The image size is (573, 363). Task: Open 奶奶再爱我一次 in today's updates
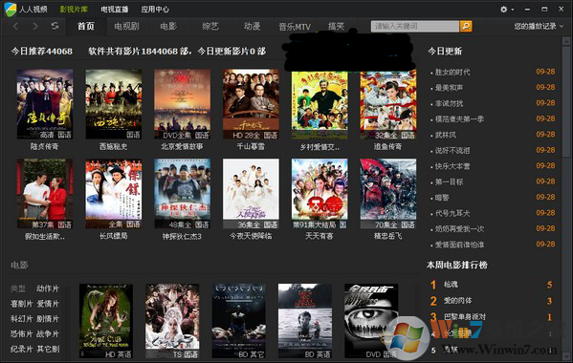(459, 229)
